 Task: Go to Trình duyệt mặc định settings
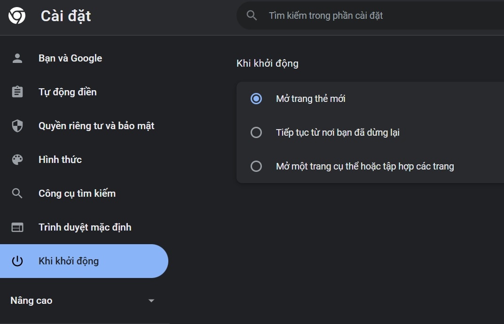pyautogui.click(x=85, y=227)
